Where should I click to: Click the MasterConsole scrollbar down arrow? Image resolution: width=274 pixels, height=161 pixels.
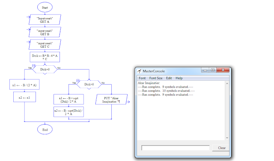(x=227, y=138)
